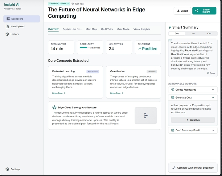Open the Edge-Cloud architecture diagram thumbnail

(x=146, y=115)
